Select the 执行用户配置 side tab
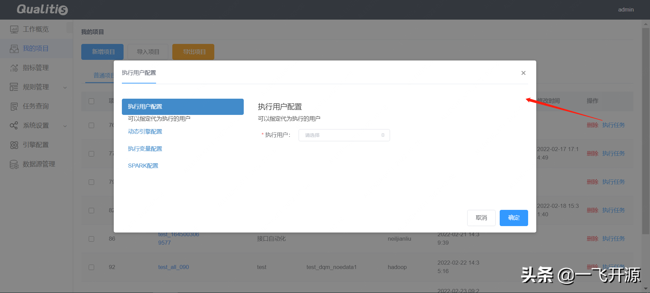650x293 pixels. pos(183,107)
